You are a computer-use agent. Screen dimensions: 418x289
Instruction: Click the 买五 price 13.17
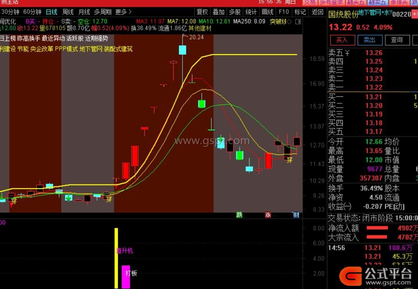pyautogui.click(x=374, y=131)
